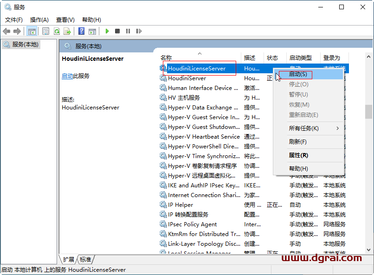This screenshot has height=275, width=374.
Task: Click the Stop Service square icon
Action: point(117,31)
